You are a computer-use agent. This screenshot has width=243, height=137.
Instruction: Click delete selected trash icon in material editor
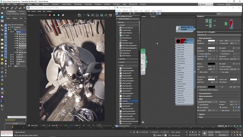(x=130, y=14)
